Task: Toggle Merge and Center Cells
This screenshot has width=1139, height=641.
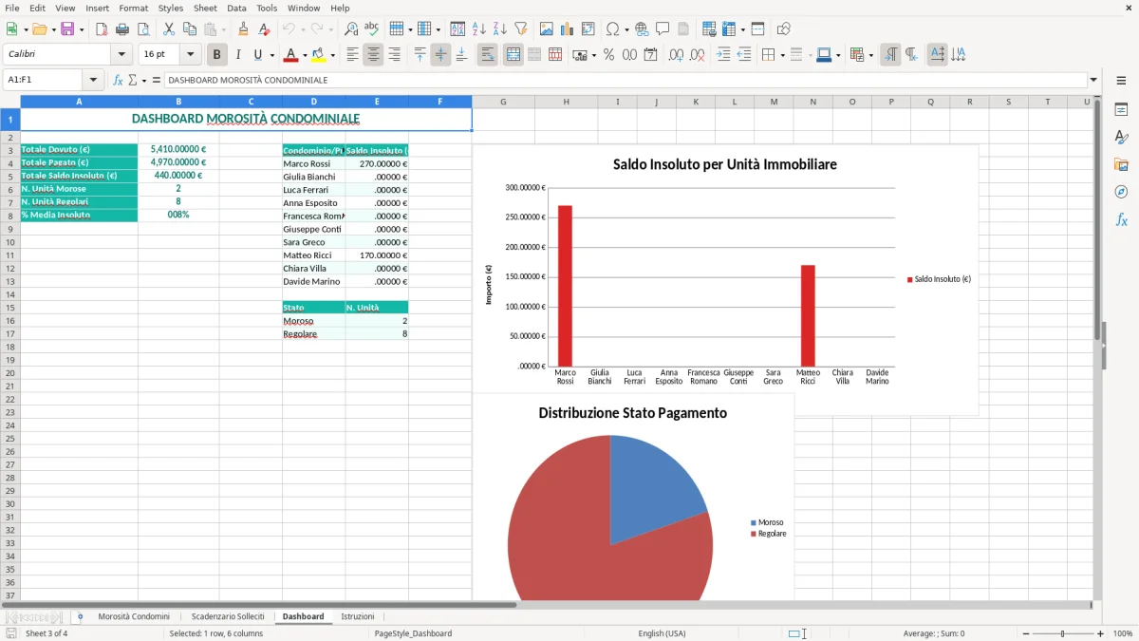Action: [x=513, y=55]
